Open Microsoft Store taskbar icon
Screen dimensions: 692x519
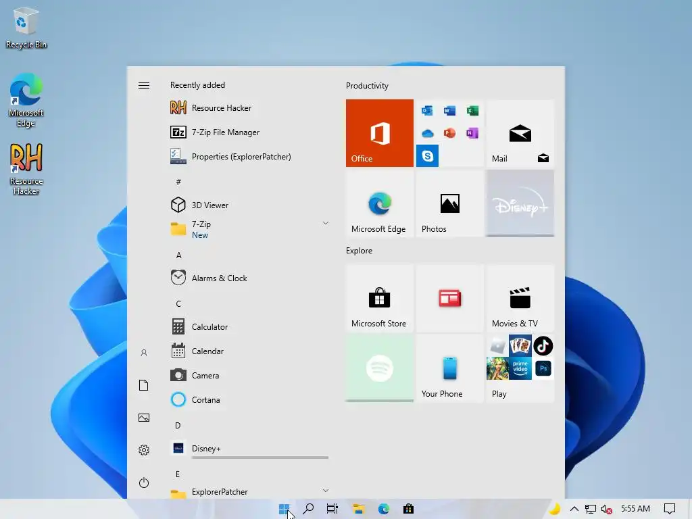point(408,509)
